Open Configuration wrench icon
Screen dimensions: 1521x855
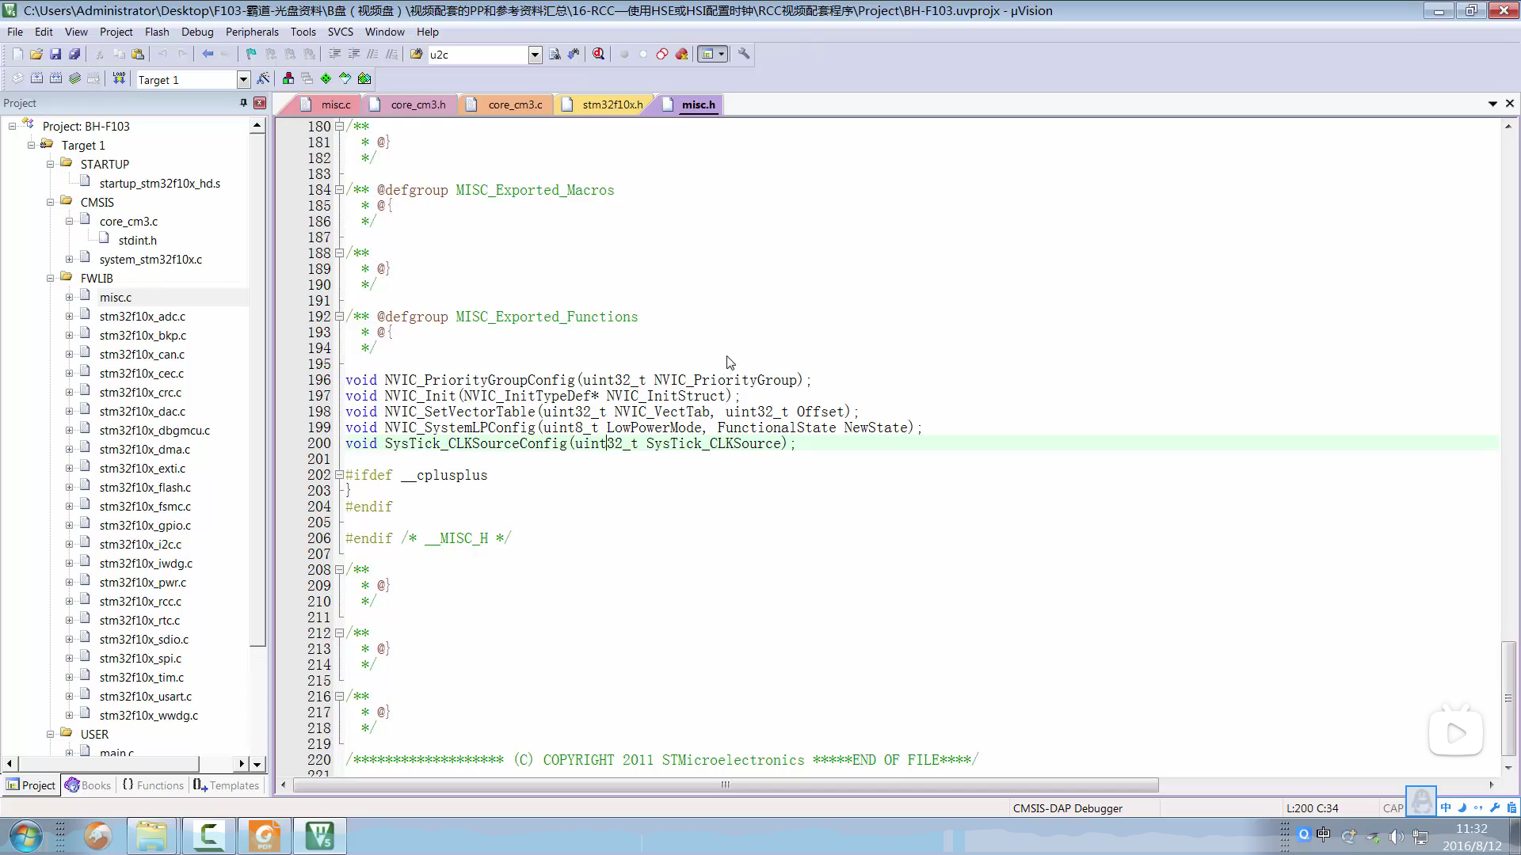[x=744, y=54]
